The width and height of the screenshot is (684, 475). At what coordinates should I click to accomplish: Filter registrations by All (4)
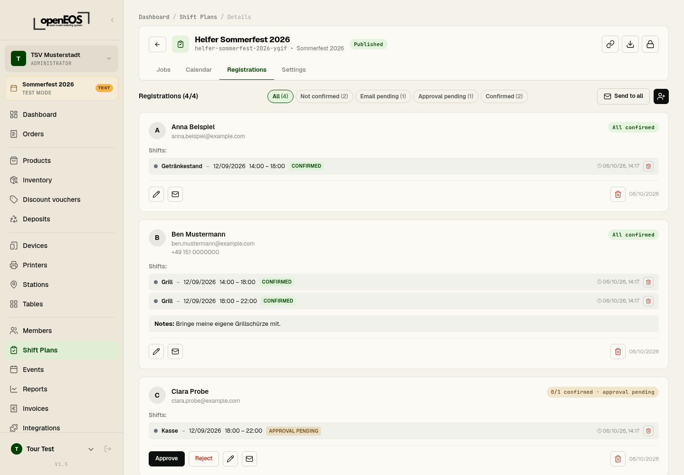pos(280,96)
